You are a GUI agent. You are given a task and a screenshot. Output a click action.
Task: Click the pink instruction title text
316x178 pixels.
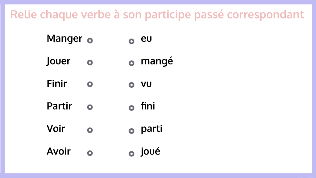pos(157,14)
